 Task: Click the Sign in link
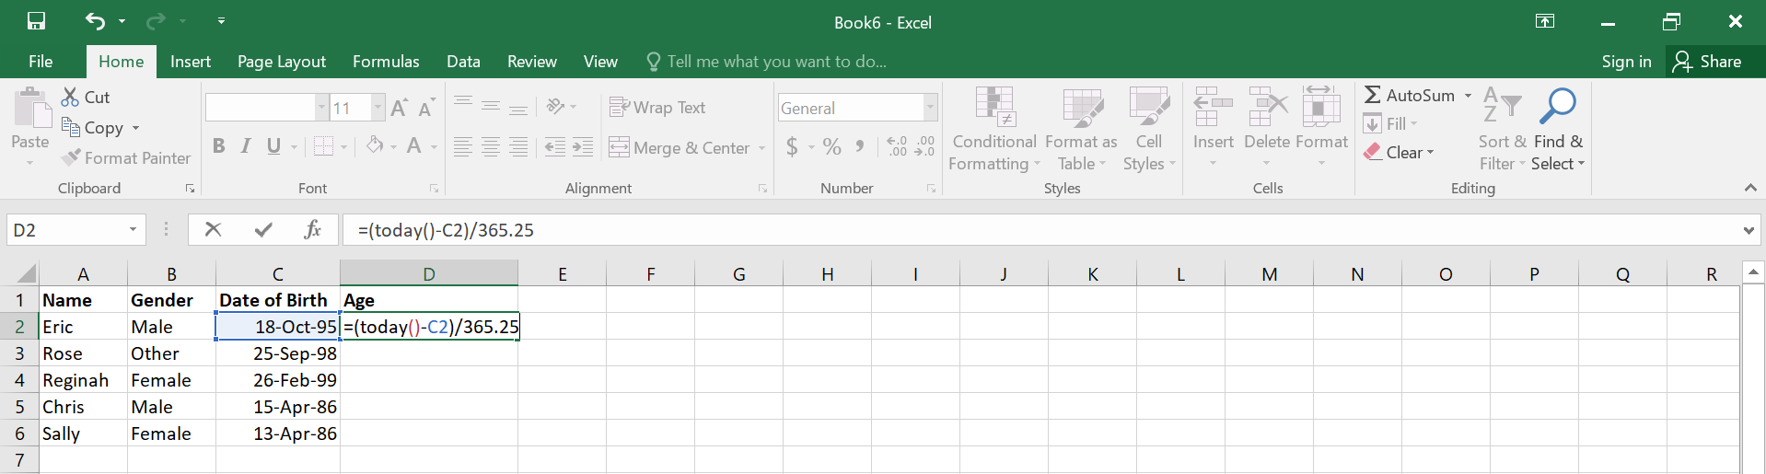[x=1626, y=62]
